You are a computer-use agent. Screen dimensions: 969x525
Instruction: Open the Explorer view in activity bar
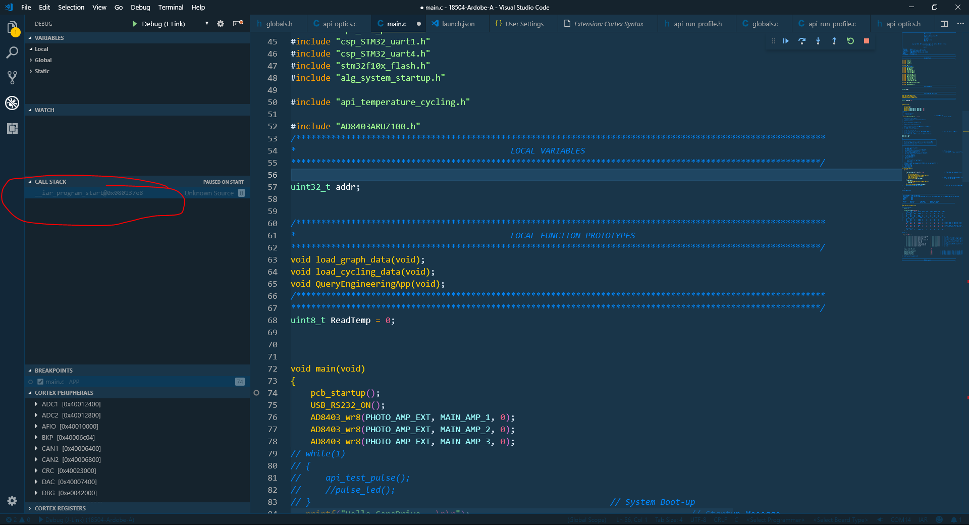[12, 27]
